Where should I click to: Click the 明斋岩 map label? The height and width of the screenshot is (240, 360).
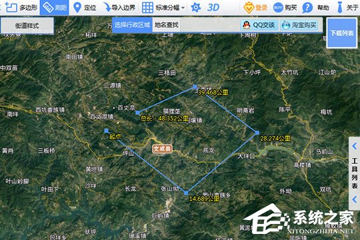[245, 111]
